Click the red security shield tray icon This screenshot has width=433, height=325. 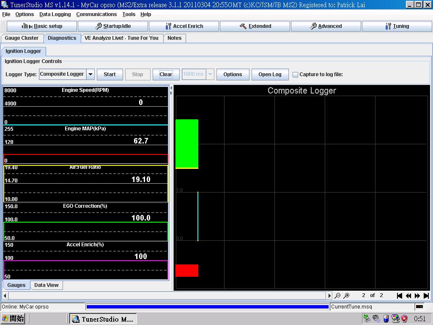[x=404, y=319]
